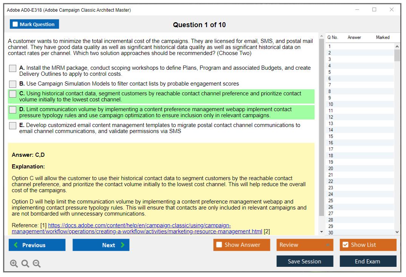The width and height of the screenshot is (406, 277).
Task: Expand the Review dropdown
Action: (x=327, y=245)
